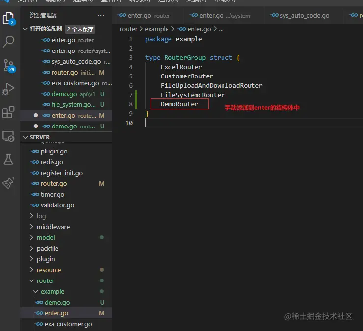Open the Search view icon
Screen dimensions: 363x331
(x=9, y=42)
